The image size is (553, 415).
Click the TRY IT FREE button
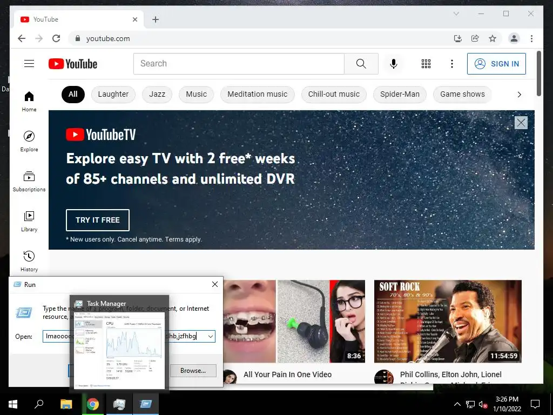coord(97,220)
